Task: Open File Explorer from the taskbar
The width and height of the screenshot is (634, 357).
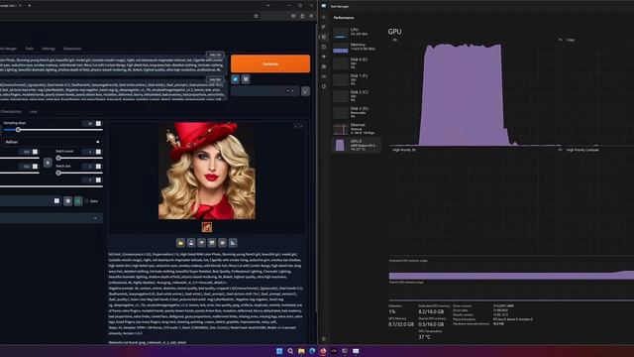Action: click(x=301, y=351)
